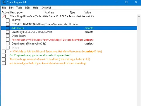Click the scrollbar up arrow
Viewport: 141px width, 106px height.
(x=139, y=16)
